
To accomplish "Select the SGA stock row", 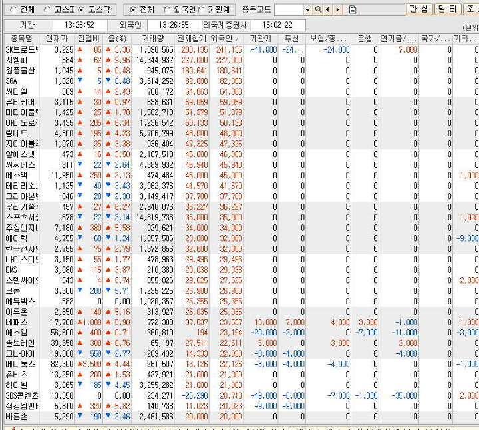I will pyautogui.click(x=241, y=81).
